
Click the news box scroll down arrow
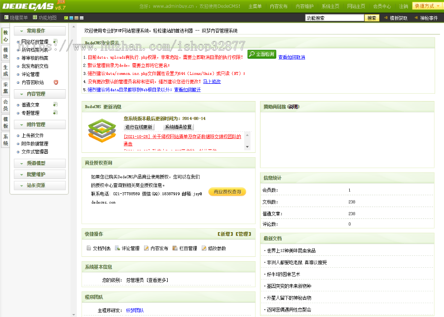(247, 146)
